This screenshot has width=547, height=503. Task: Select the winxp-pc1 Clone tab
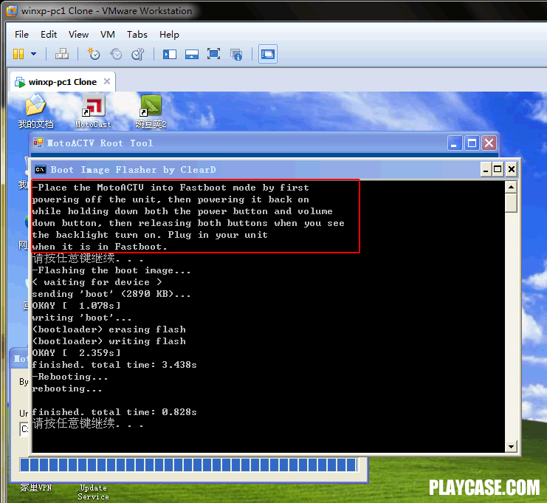click(62, 81)
